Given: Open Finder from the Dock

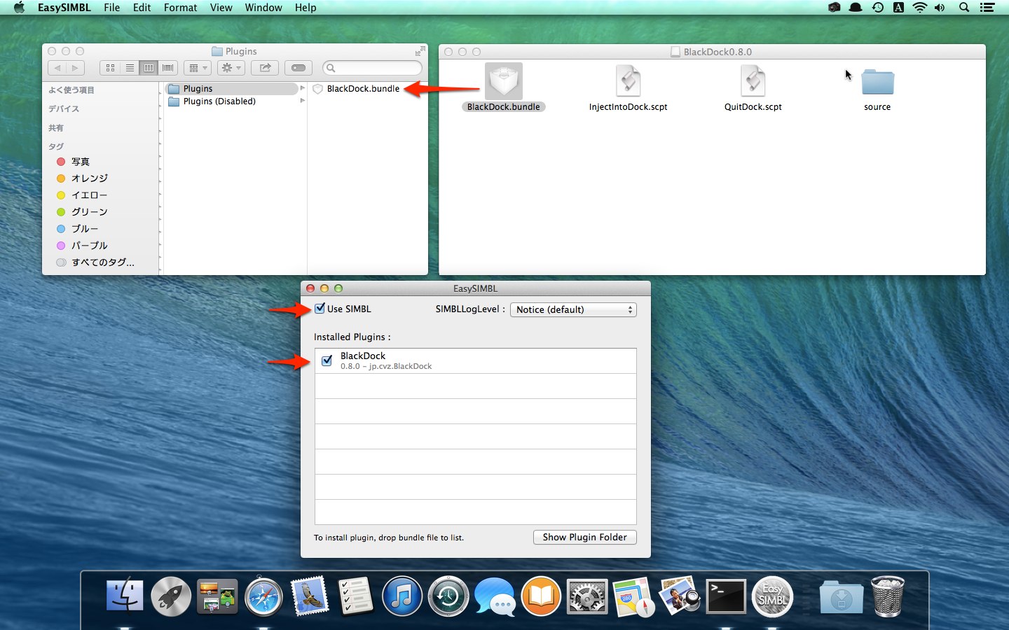Looking at the screenshot, I should pos(125,596).
